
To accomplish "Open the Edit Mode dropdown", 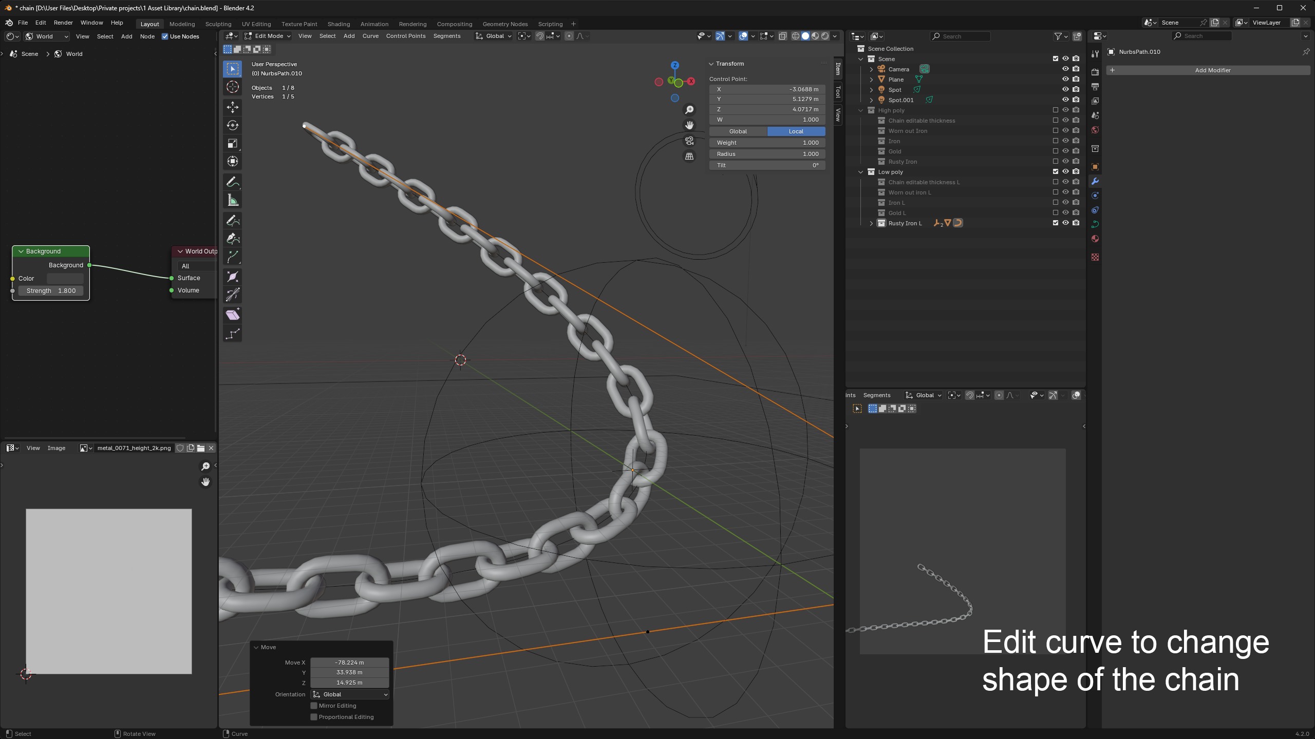I will pos(267,36).
